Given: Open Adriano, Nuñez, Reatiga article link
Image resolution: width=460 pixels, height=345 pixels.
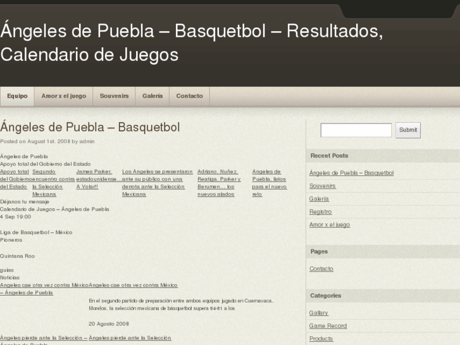Looking at the screenshot, I should 219,183.
